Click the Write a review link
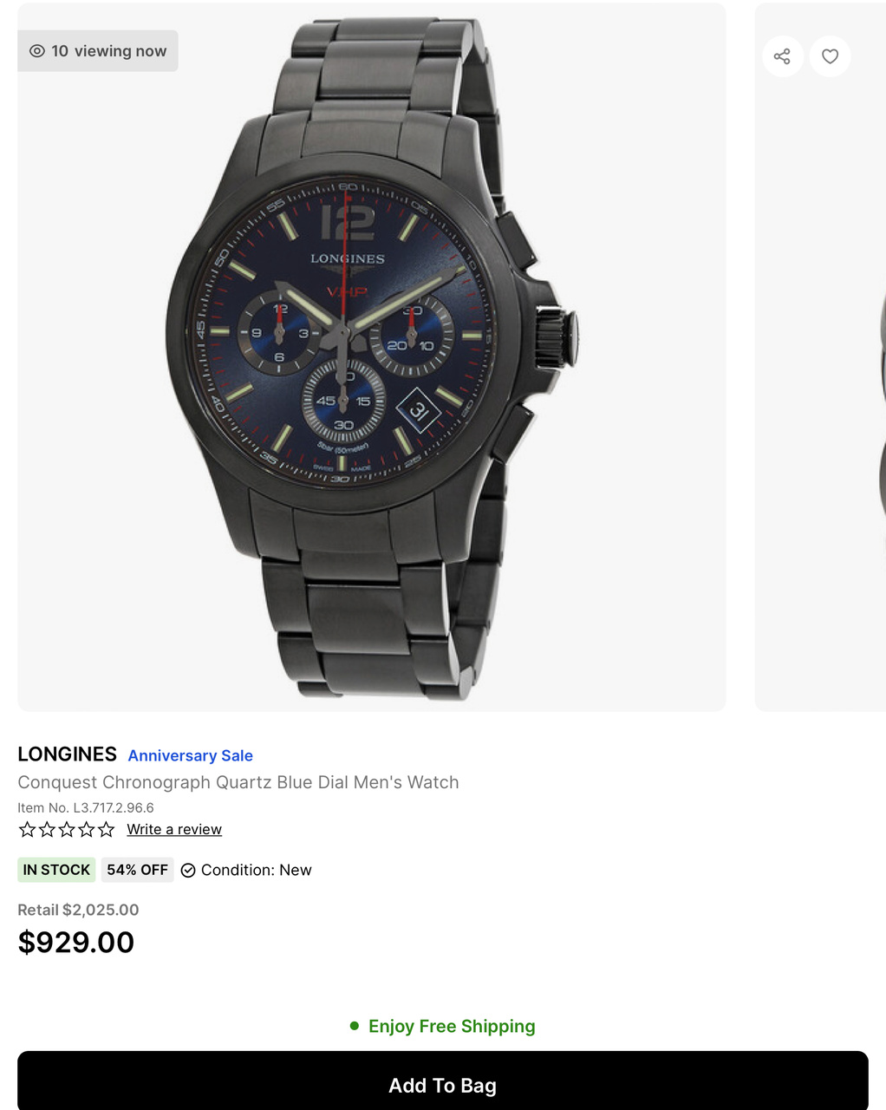Screen dimensions: 886x1110 click(x=174, y=830)
